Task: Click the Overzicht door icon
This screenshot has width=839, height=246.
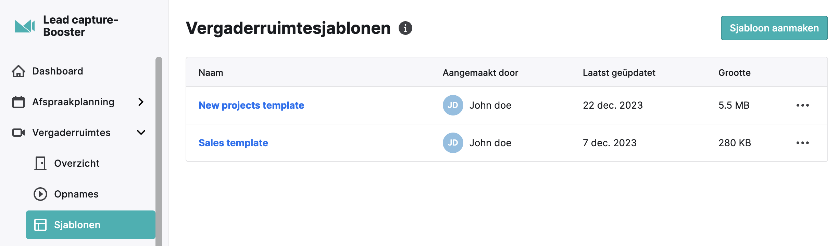Action: point(40,163)
